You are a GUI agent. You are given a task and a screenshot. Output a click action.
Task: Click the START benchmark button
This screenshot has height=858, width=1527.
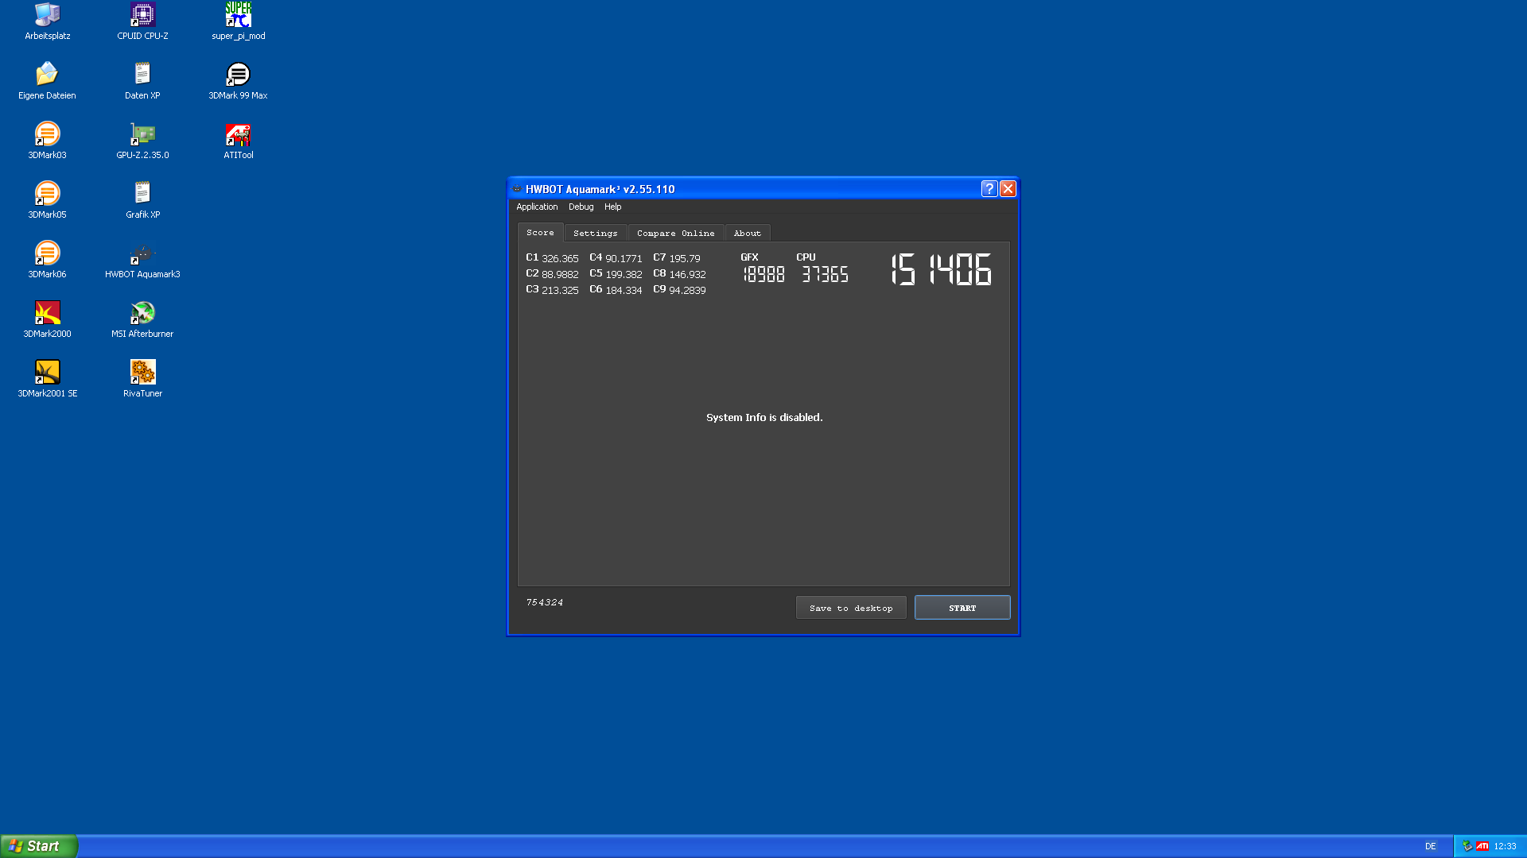pyautogui.click(x=962, y=608)
